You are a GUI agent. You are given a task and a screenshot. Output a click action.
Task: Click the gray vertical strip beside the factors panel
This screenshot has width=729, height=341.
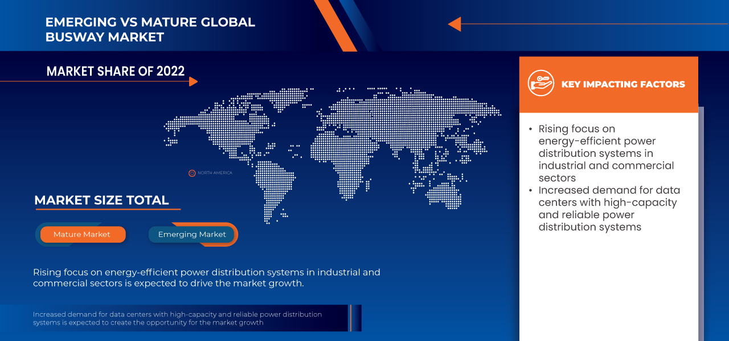pyautogui.click(x=701, y=222)
